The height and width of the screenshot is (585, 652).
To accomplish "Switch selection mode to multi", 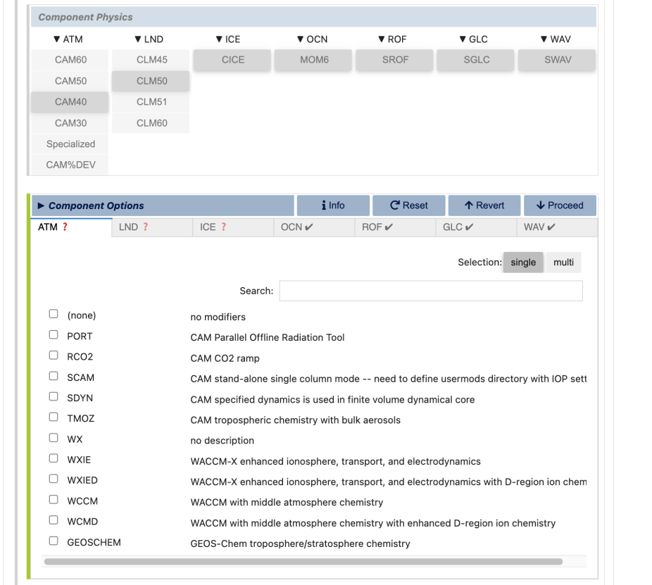I will tap(563, 263).
